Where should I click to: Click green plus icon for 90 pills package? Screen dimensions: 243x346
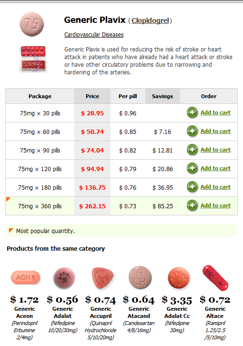tap(192, 150)
